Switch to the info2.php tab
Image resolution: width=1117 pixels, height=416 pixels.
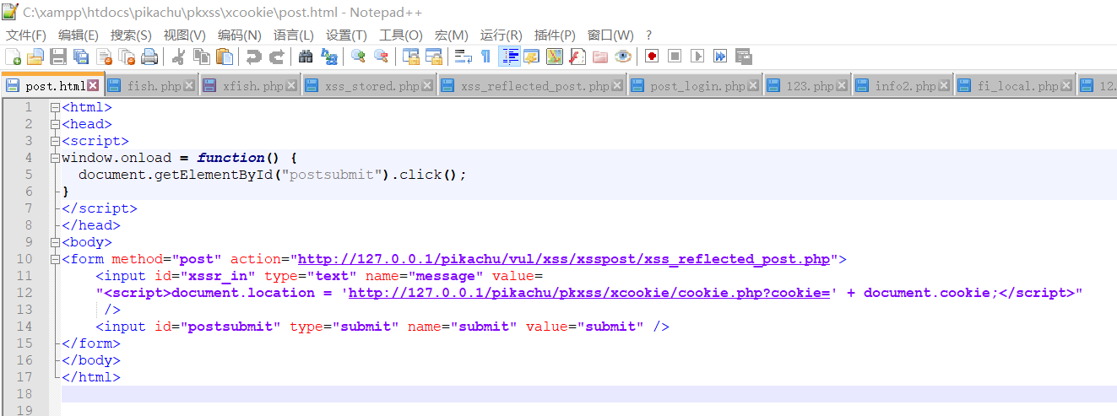tap(902, 86)
